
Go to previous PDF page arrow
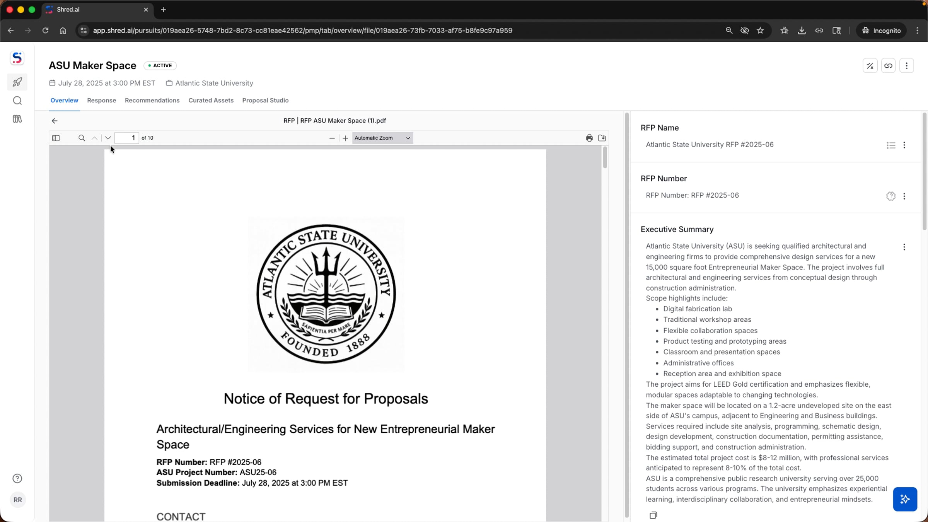(94, 138)
